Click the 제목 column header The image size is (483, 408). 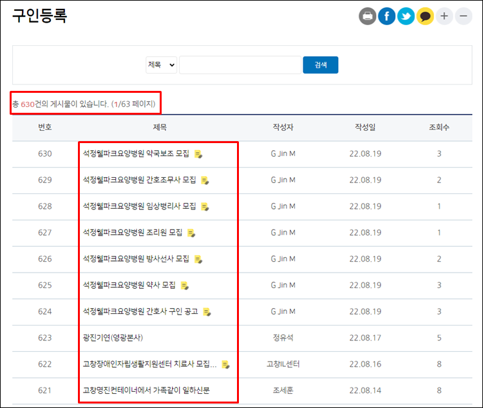pos(160,127)
